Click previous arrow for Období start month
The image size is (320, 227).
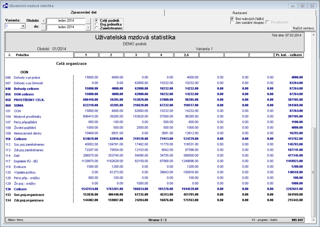click(x=44, y=21)
